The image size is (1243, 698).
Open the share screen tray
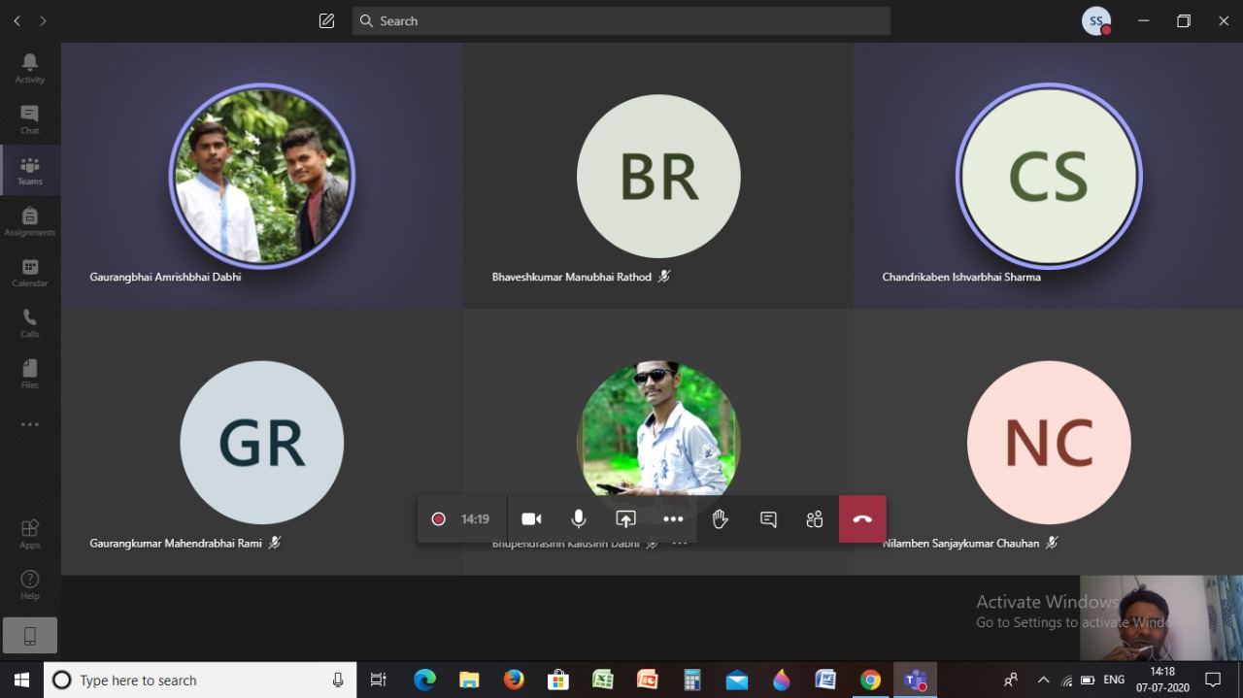pos(625,519)
